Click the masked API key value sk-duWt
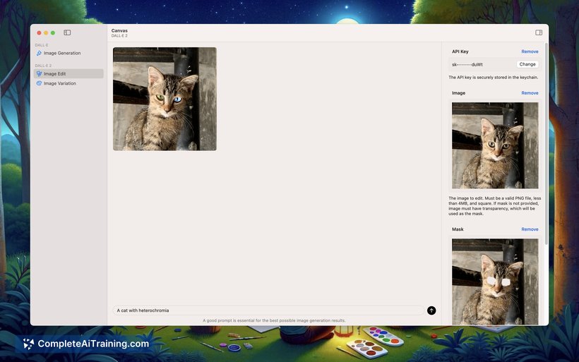 467,65
